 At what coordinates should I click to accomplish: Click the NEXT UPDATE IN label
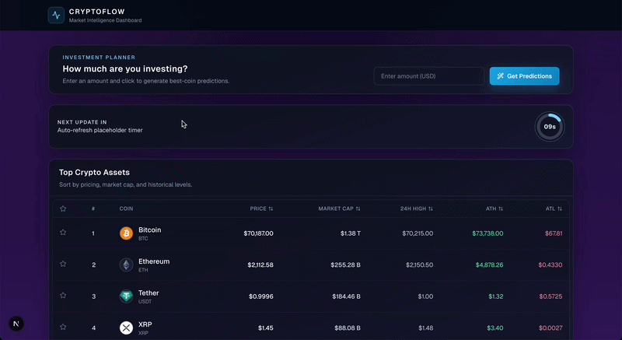pos(82,122)
